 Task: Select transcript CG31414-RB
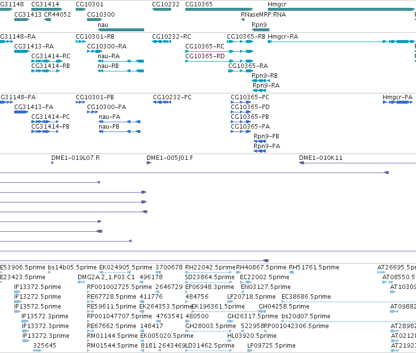[45, 71]
